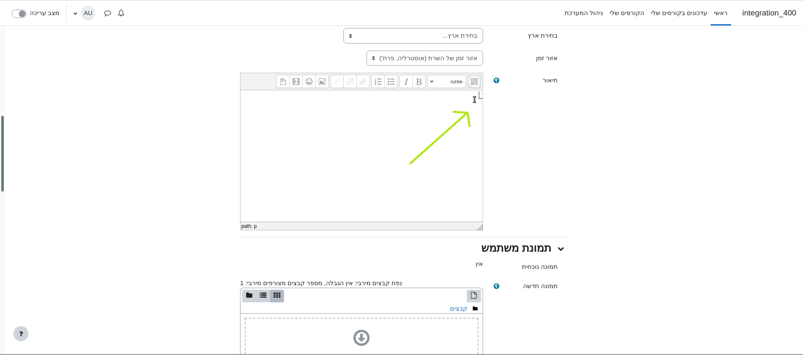The image size is (803, 355).
Task: Toggle the editor toolbar expand button
Action: [x=474, y=82]
